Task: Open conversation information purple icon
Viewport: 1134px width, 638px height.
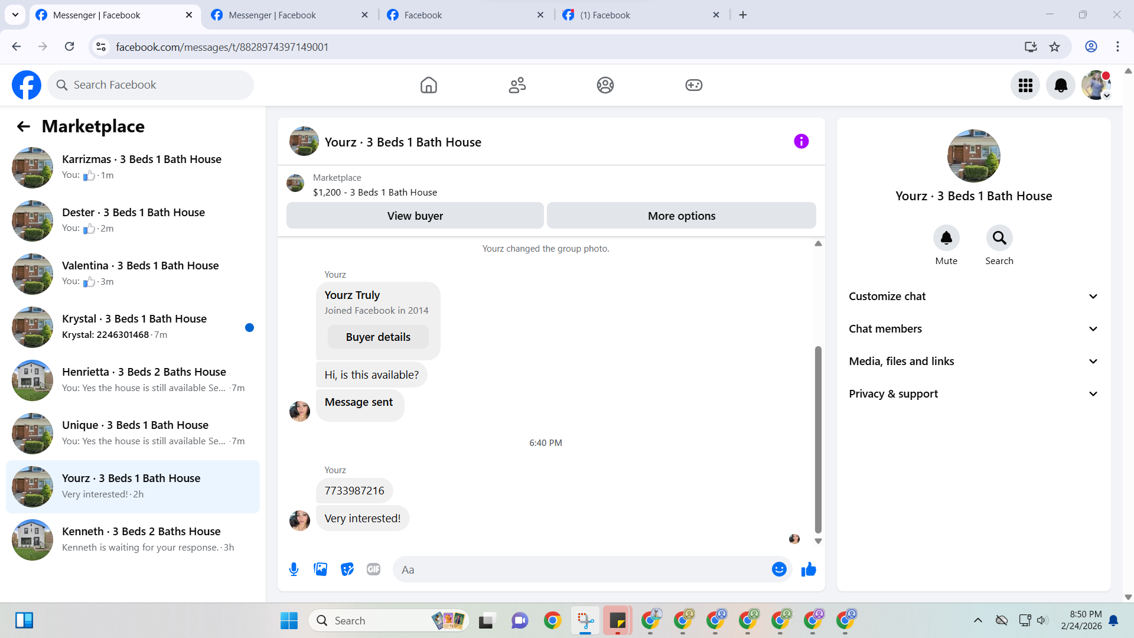Action: [x=801, y=142]
